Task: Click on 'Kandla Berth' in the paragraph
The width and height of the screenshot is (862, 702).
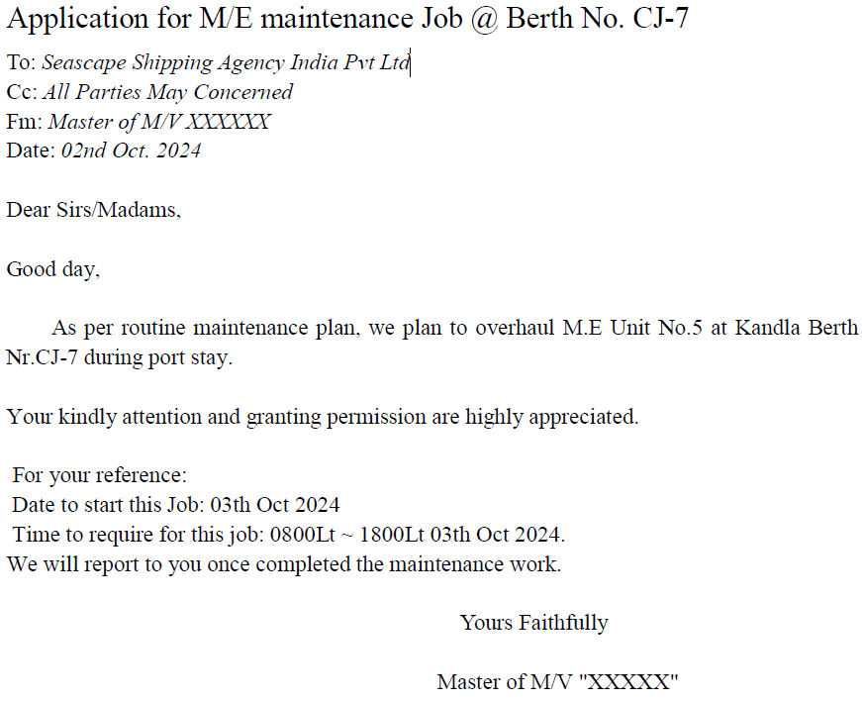Action: [796, 328]
